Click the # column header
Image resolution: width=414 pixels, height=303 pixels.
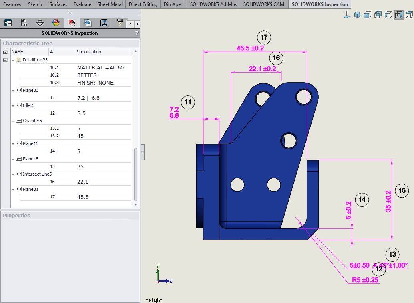(62, 52)
